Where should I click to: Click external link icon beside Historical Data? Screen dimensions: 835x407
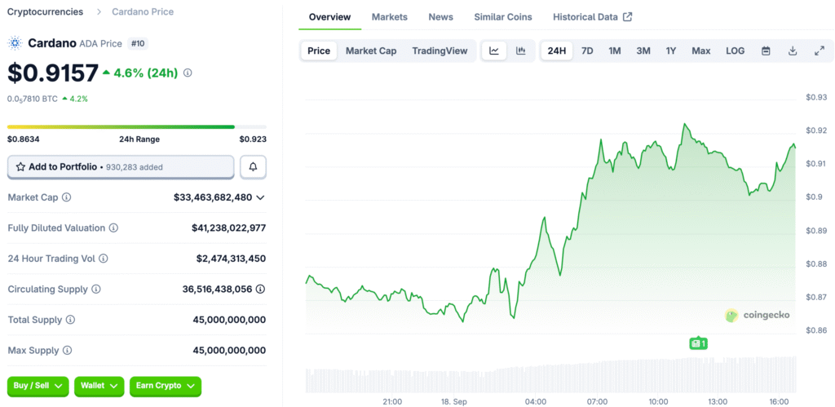(x=628, y=17)
